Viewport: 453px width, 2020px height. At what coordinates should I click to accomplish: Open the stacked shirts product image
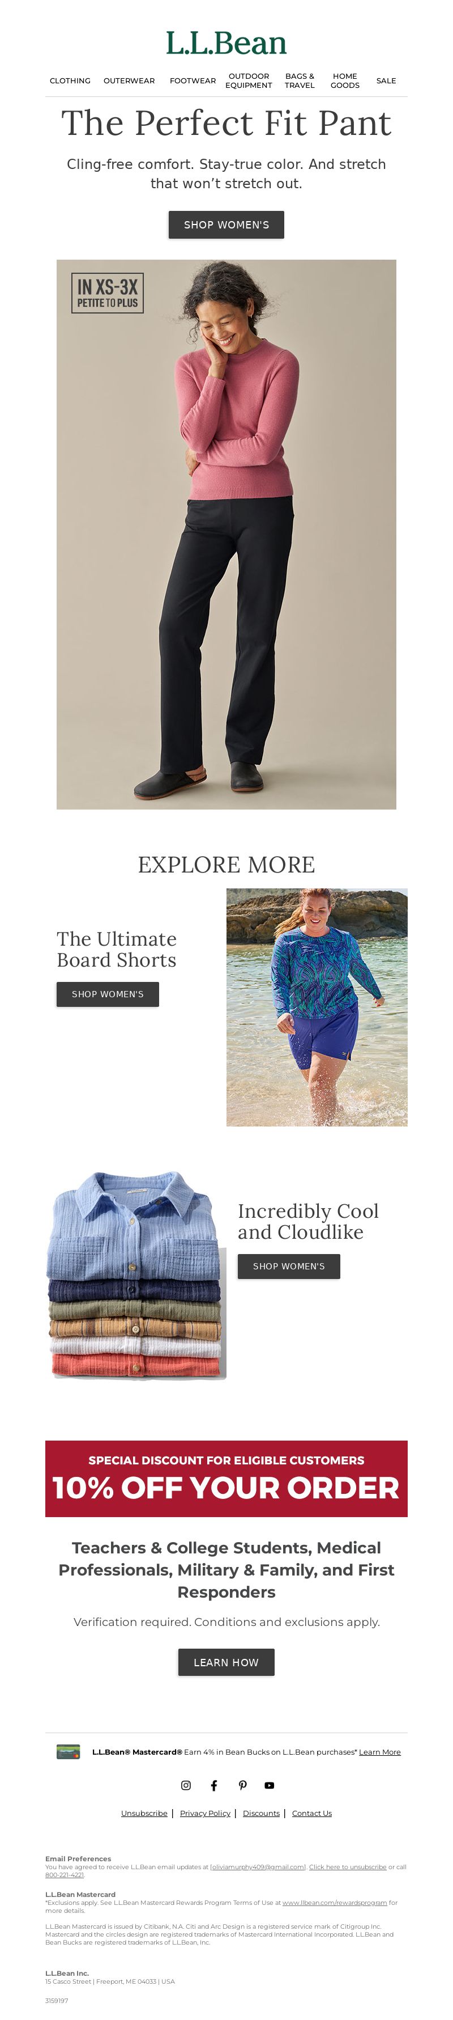pyautogui.click(x=136, y=1275)
